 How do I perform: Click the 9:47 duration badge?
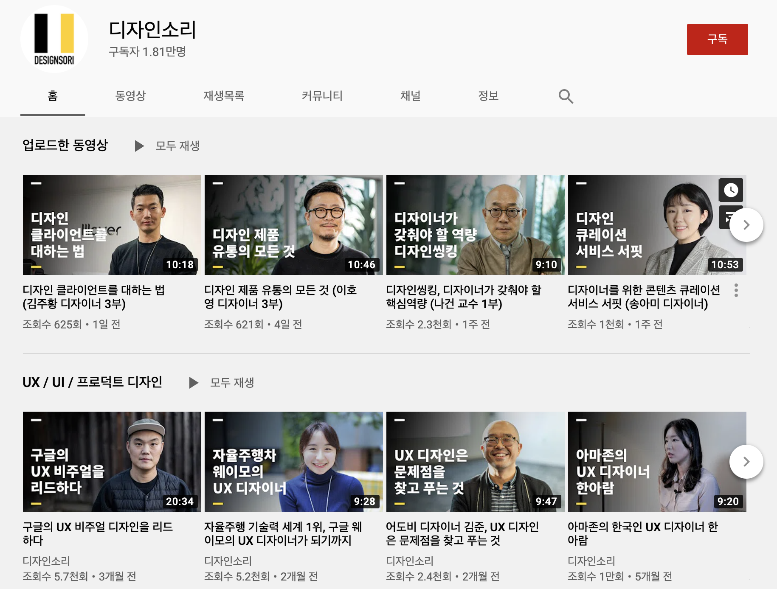[x=546, y=502]
